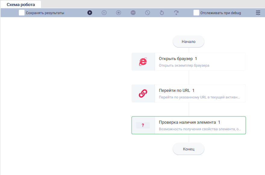Select the Открыть браузер 1 step
265x175 pixels.
coord(189,62)
